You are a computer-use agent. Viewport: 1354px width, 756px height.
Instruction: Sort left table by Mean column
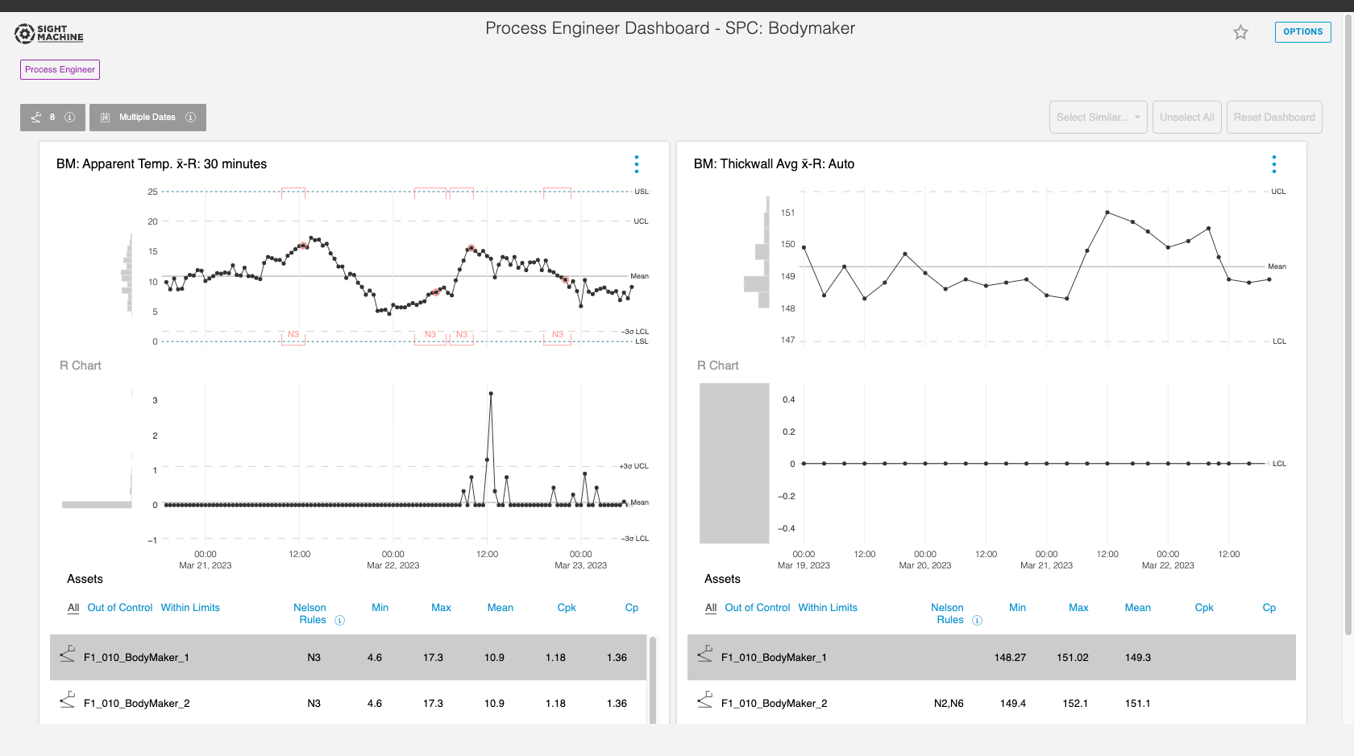[x=500, y=608]
